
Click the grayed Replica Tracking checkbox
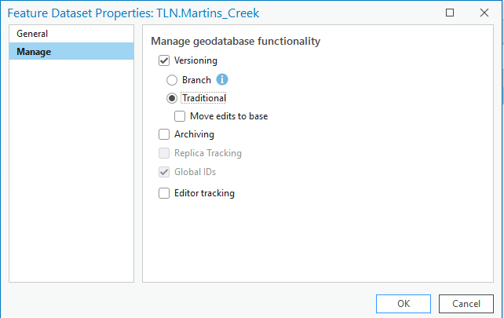pos(164,153)
